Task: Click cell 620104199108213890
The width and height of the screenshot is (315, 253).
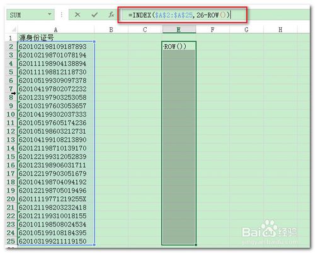Action: (56, 139)
